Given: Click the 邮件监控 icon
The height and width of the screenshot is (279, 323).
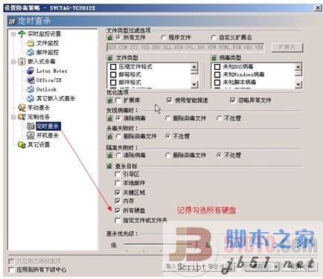Looking at the screenshot, I should pos(31,52).
